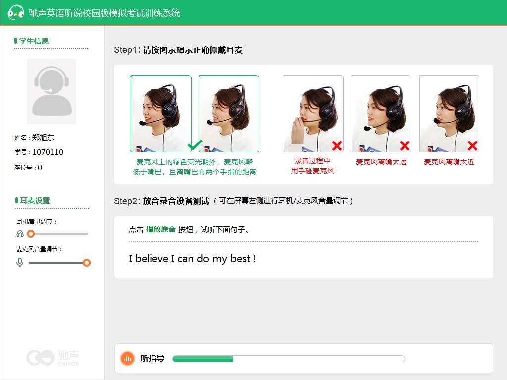Click the headphone volume slider handle

[31, 234]
